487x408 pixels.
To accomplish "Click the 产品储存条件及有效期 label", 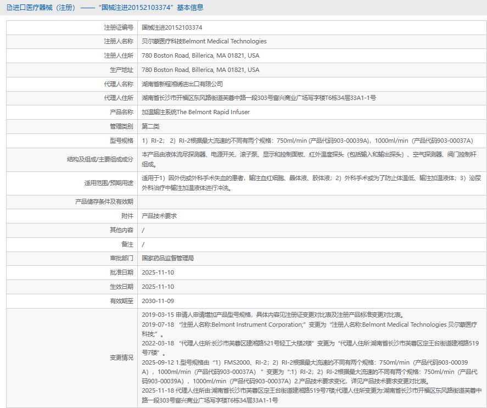I will 104,202.
